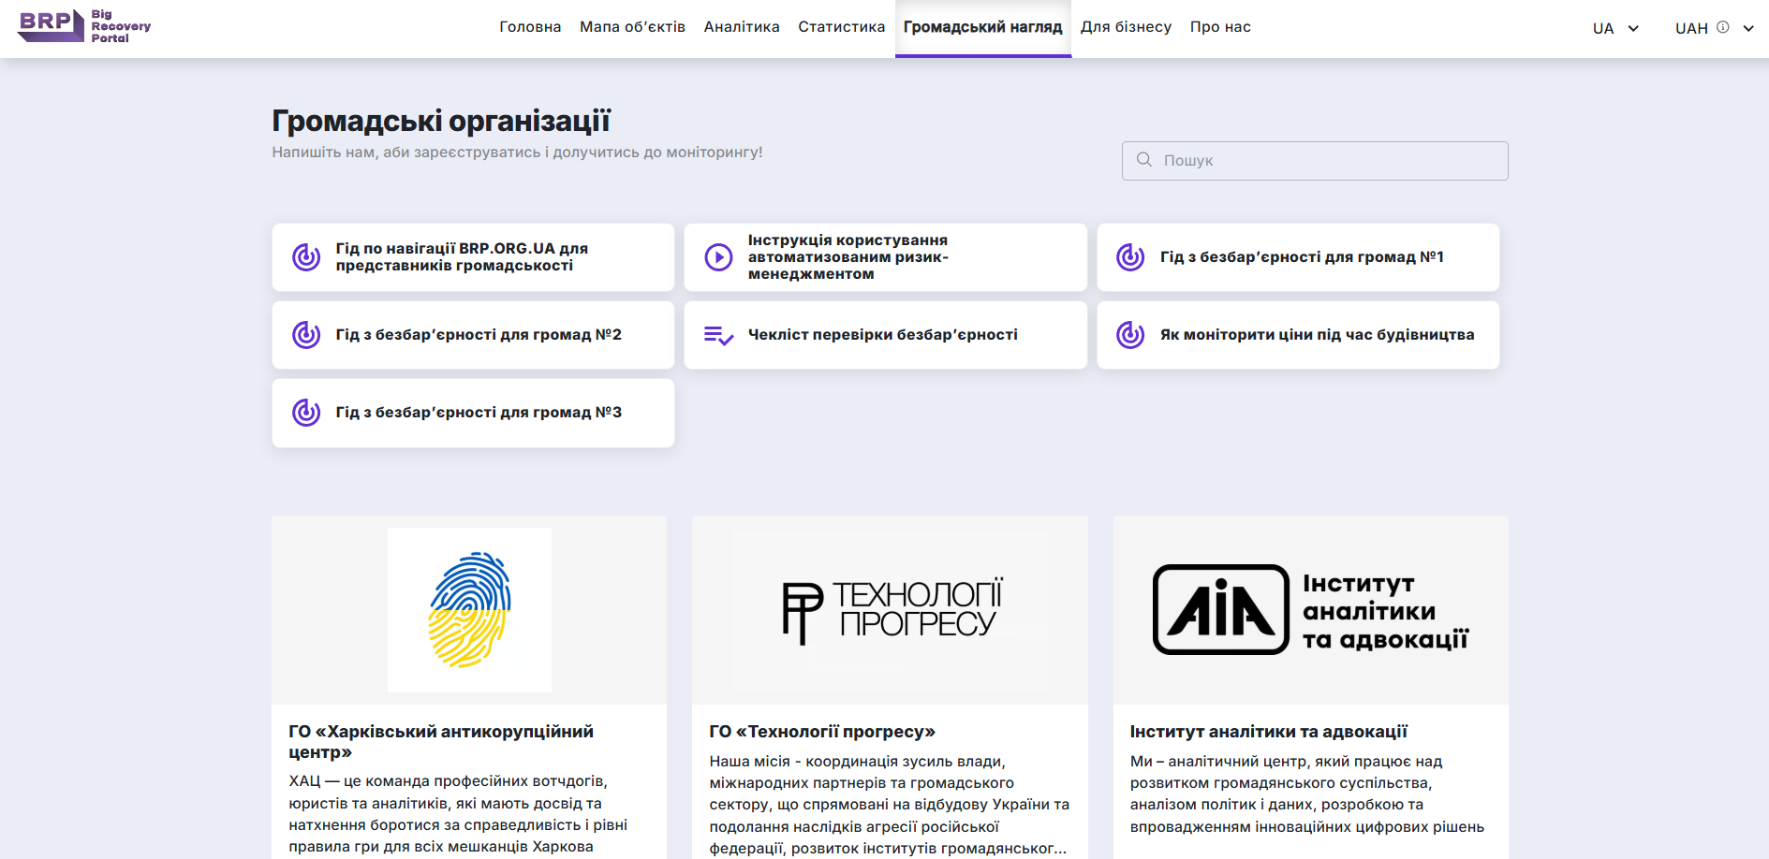Click icon beside Як моніторити ціни під час будівництва
The width and height of the screenshot is (1769, 859).
1130,334
